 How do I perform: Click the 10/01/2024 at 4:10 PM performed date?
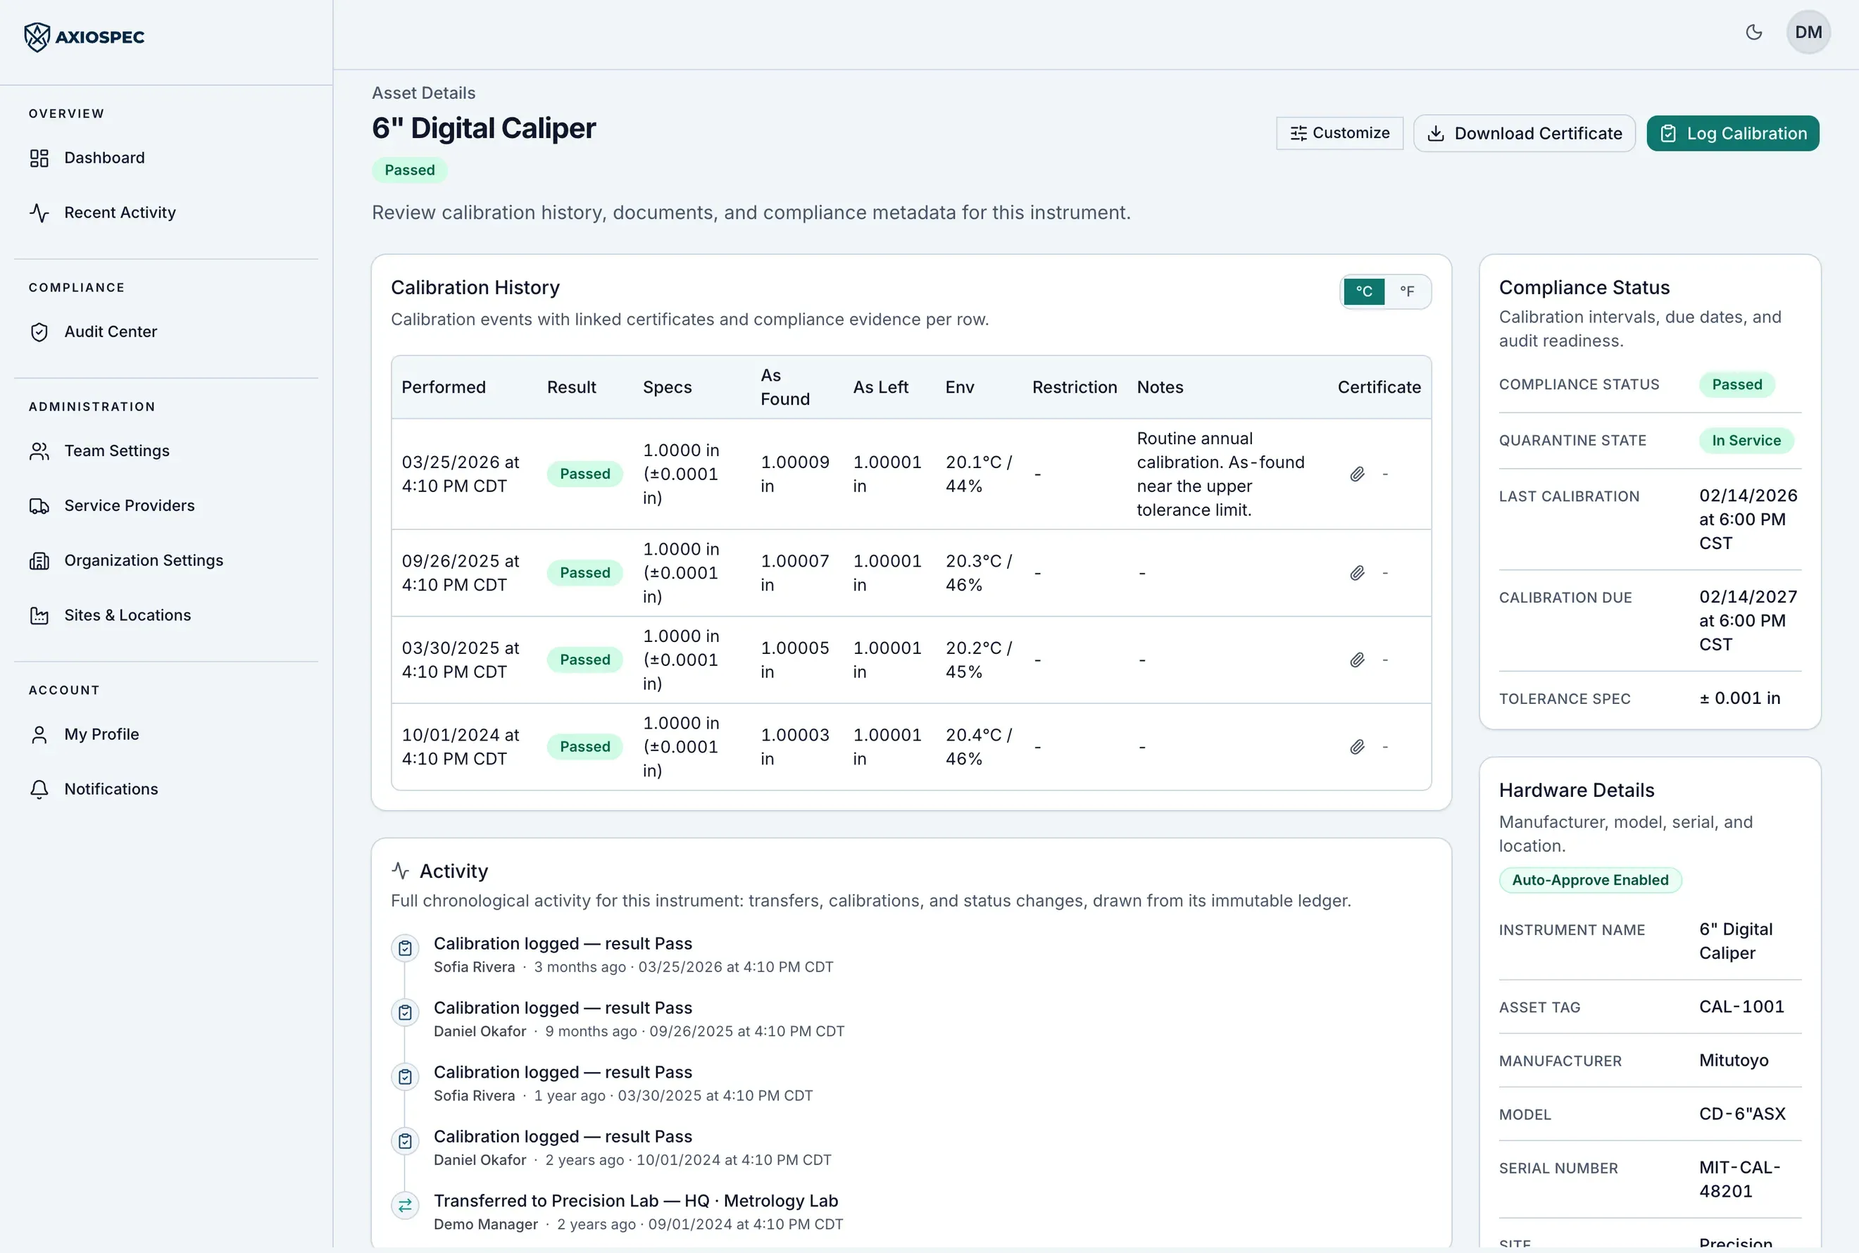pyautogui.click(x=461, y=747)
